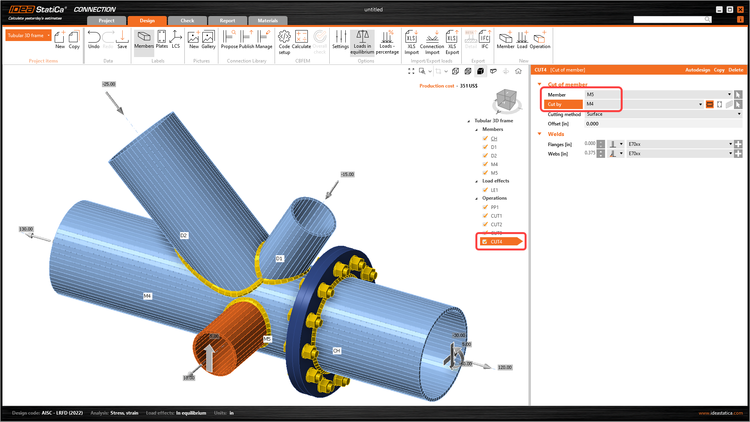Toggle the LE1 load effect checkbox
This screenshot has height=422, width=750.
[485, 190]
